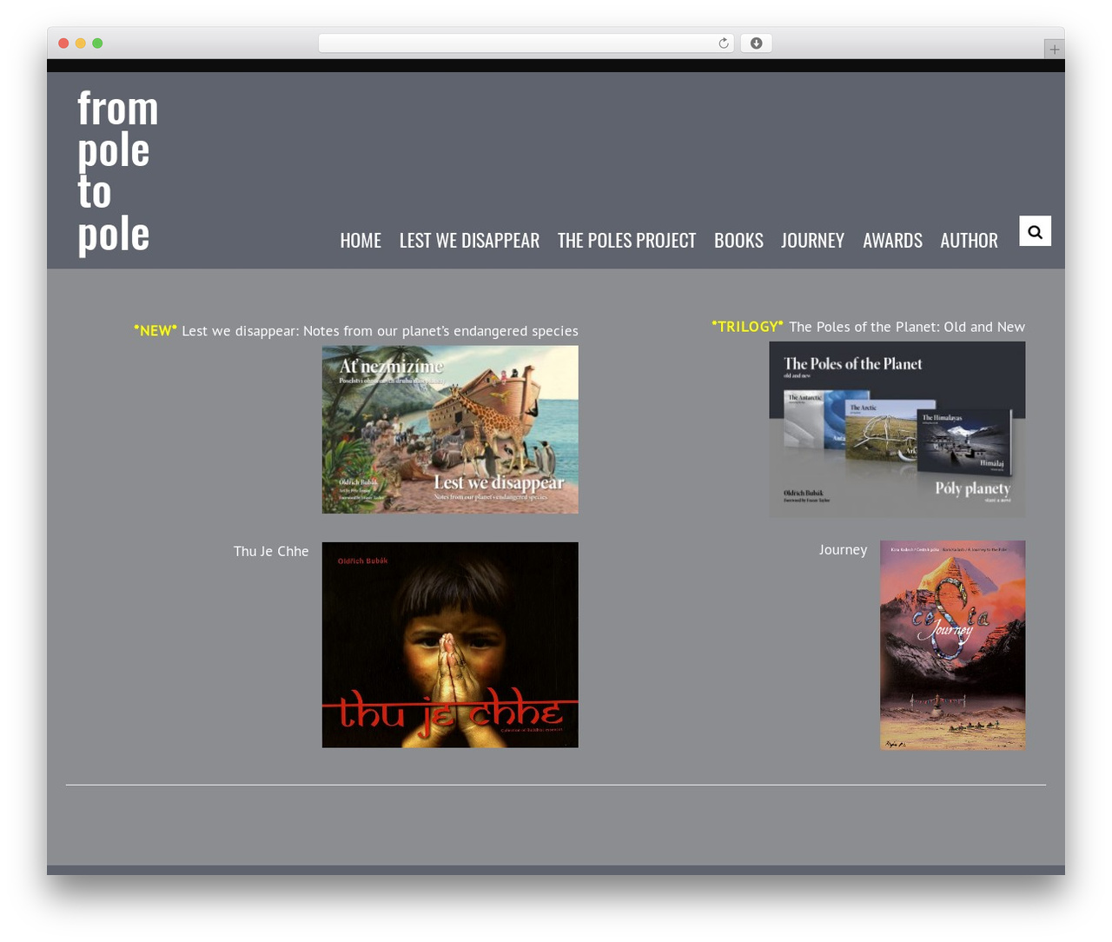
Task: Add a new browser tab
Action: [1054, 50]
